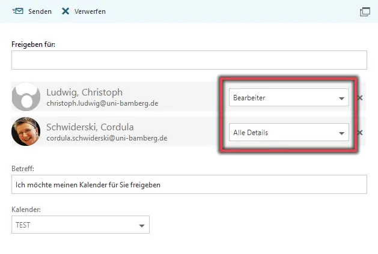
Task: Click the Verwerfen button label
Action: pos(90,11)
